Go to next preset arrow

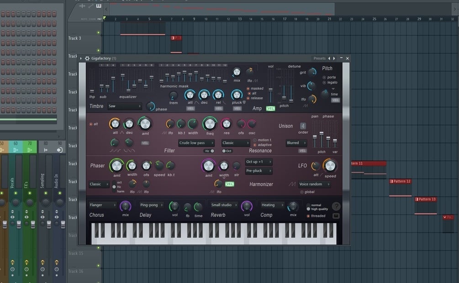[334, 58]
